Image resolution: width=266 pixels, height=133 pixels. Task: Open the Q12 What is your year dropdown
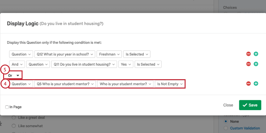pyautogui.click(x=65, y=54)
